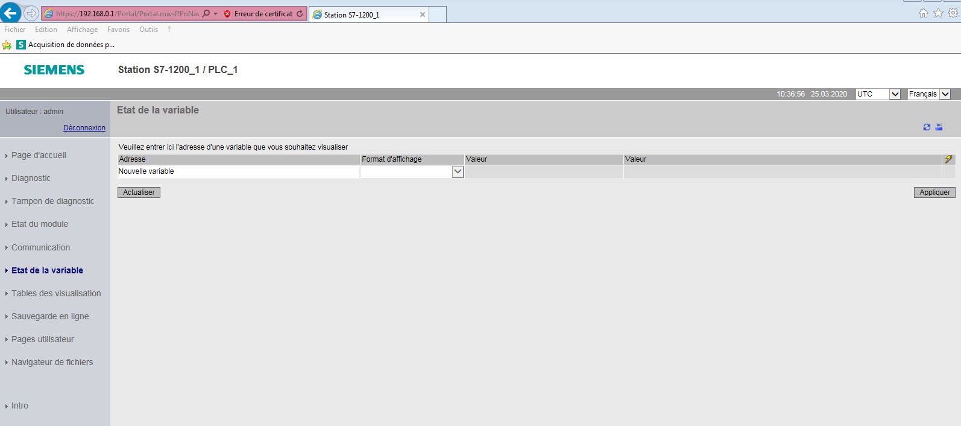The height and width of the screenshot is (426, 961).
Task: Open the Acquisition de données bookmark
Action: click(66, 45)
